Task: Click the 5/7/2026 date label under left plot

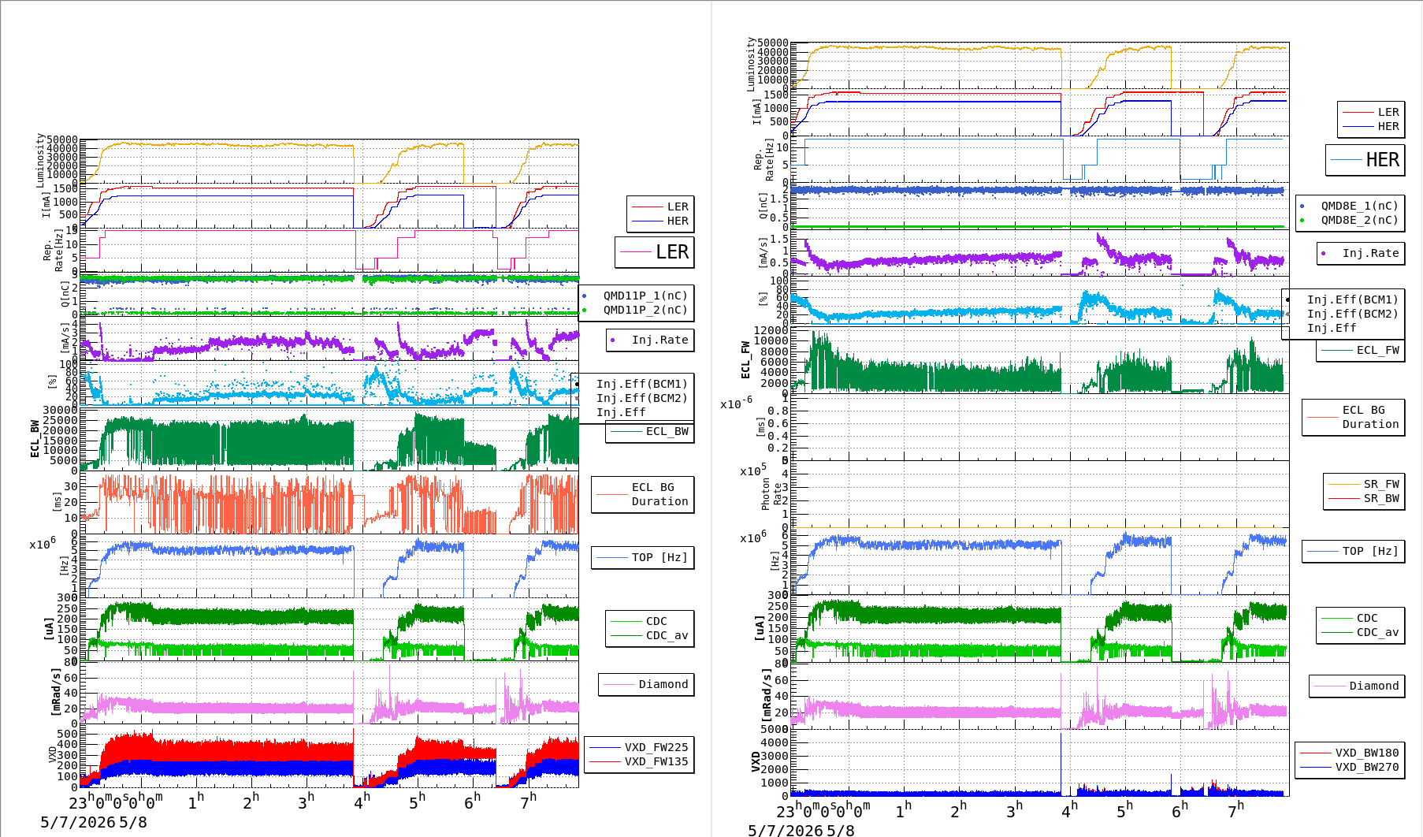Action: 78,822
